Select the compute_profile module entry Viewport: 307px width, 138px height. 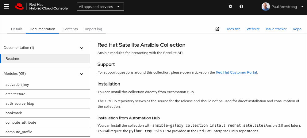(x=19, y=132)
